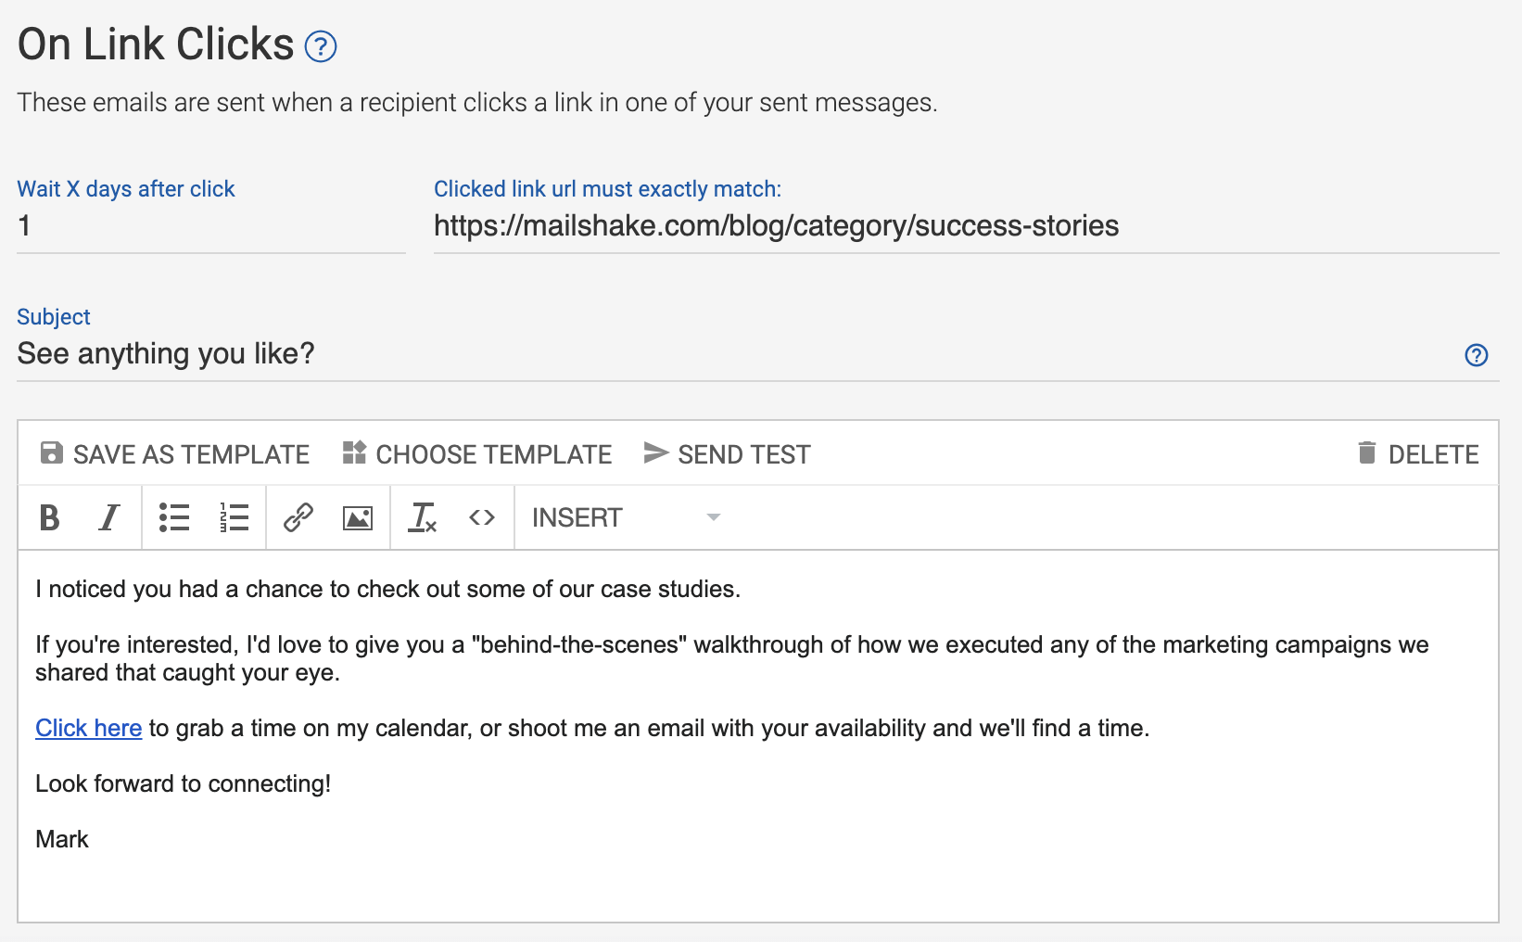Insert a numbered list
Viewport: 1522px width, 942px height.
click(x=234, y=517)
